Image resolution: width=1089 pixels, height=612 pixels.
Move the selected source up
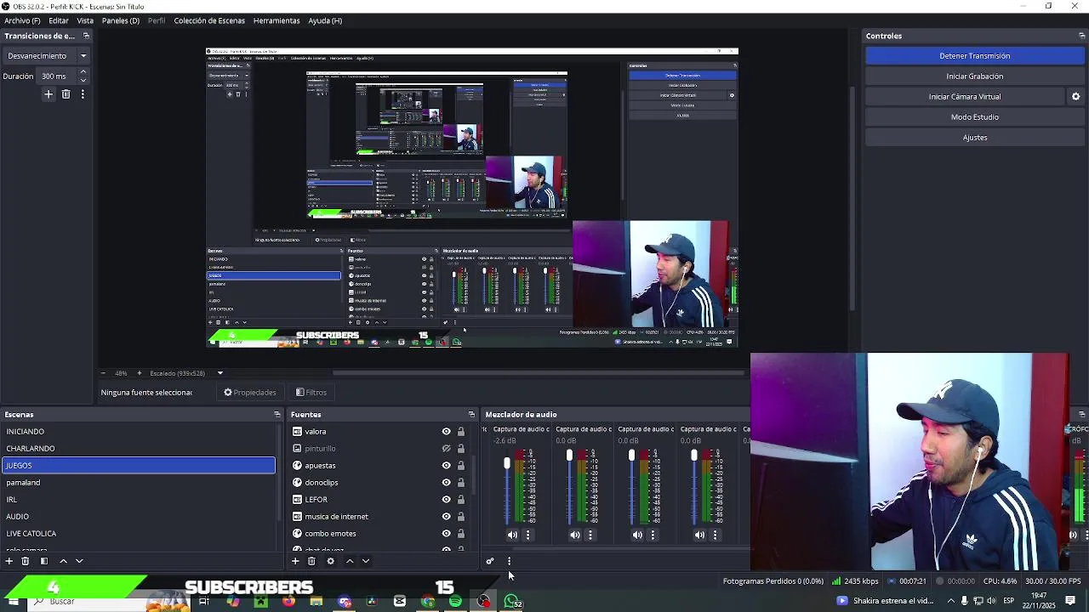tap(349, 561)
